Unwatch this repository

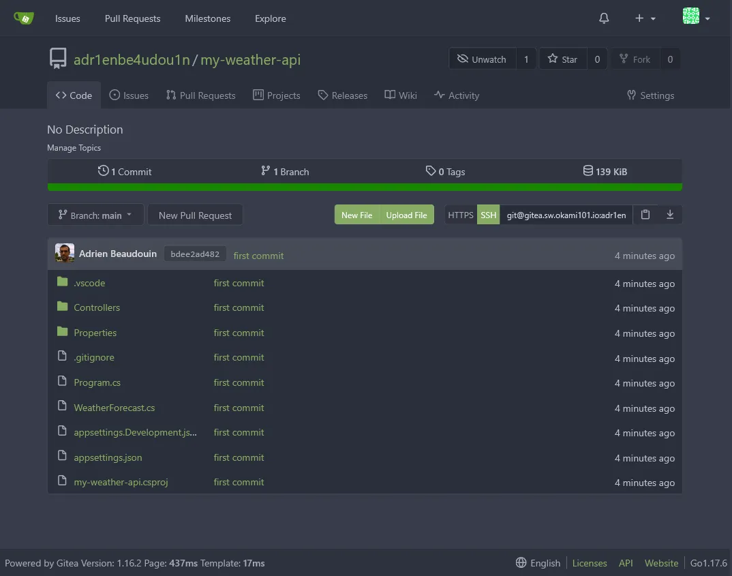[x=482, y=59]
